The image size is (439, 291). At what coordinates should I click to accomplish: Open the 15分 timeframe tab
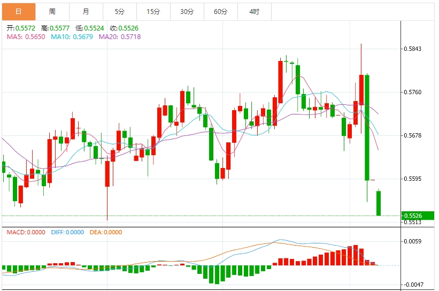point(153,11)
